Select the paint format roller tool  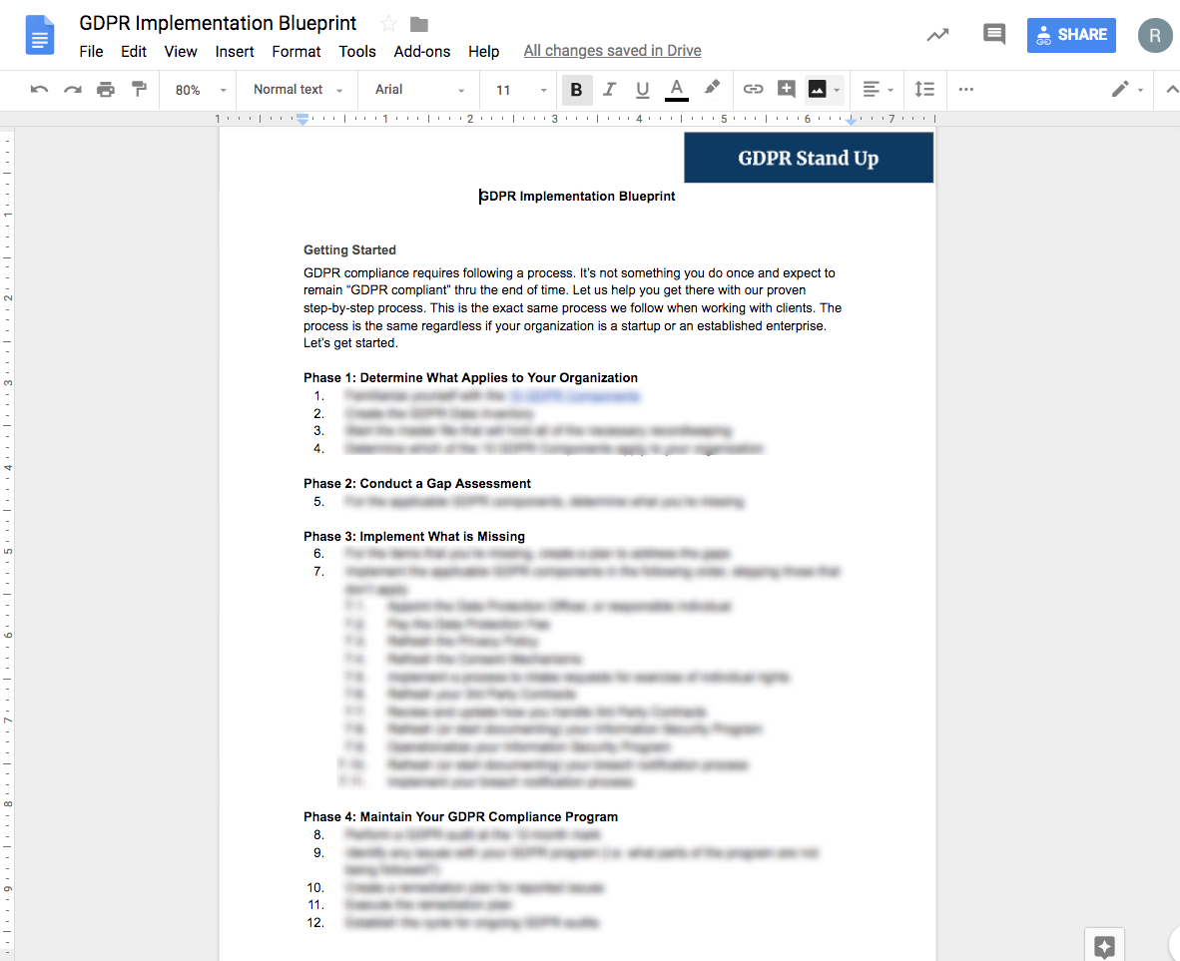139,90
